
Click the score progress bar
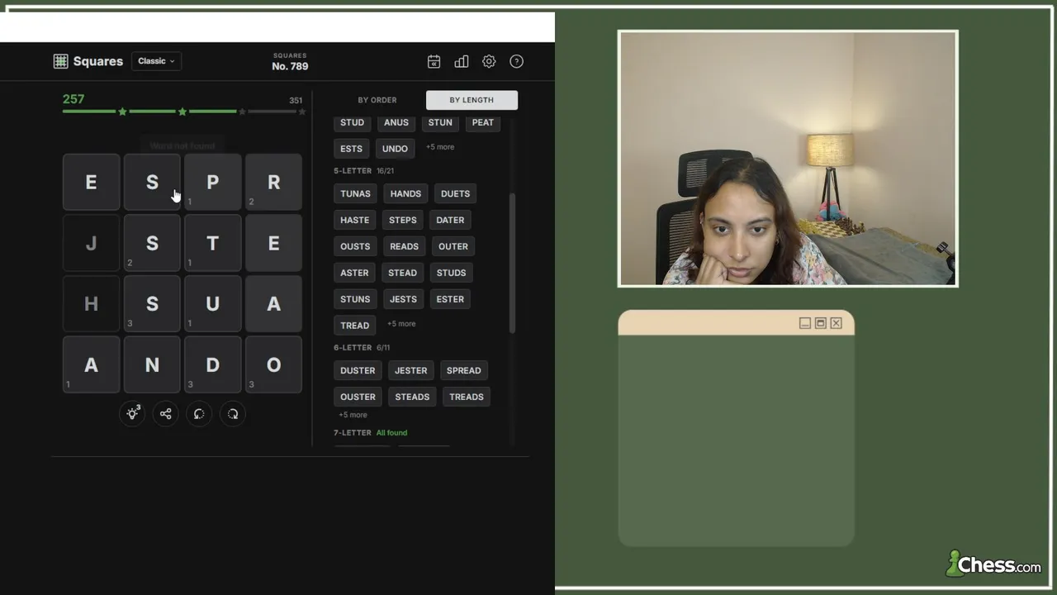pyautogui.click(x=184, y=112)
